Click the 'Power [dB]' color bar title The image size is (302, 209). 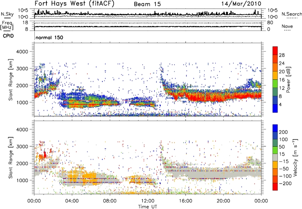pyautogui.click(x=288, y=80)
